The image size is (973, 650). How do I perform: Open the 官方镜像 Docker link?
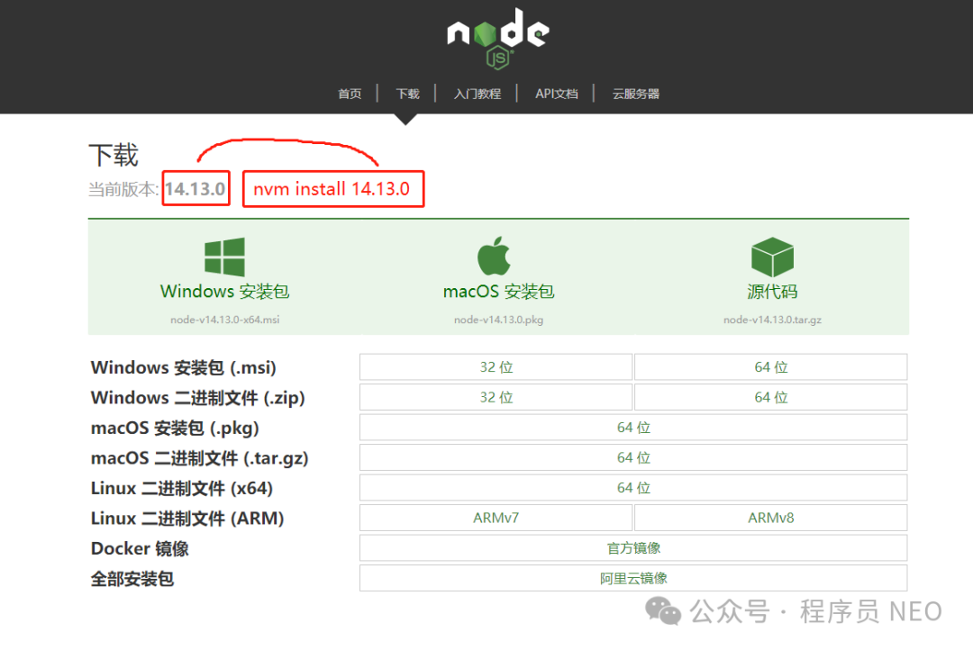tap(633, 547)
